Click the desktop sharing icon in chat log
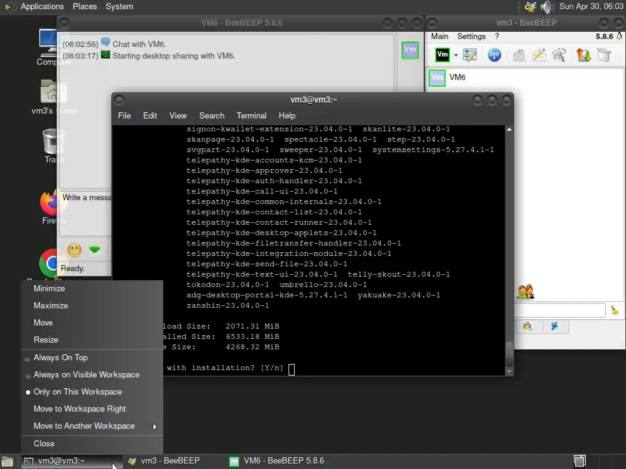 click(105, 54)
